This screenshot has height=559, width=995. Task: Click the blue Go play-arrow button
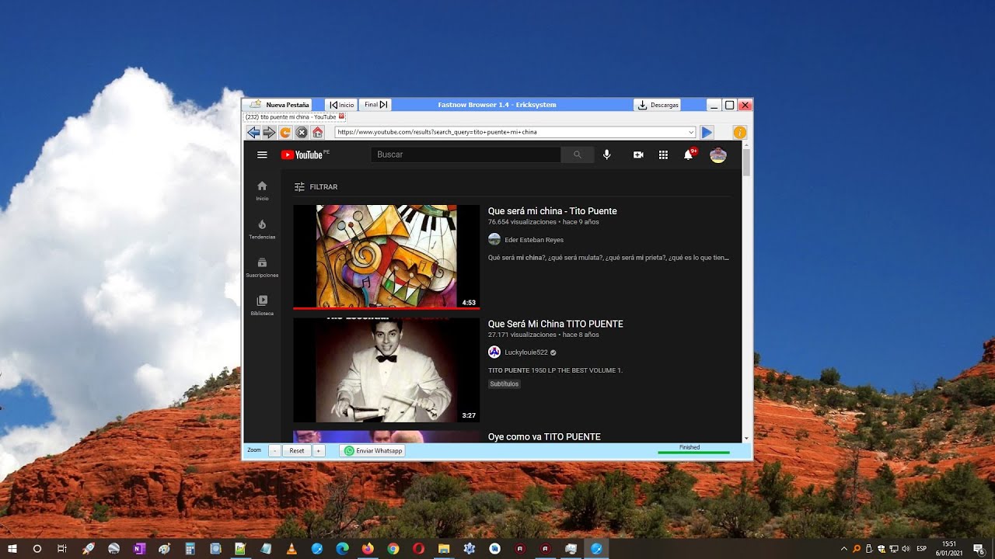point(707,133)
